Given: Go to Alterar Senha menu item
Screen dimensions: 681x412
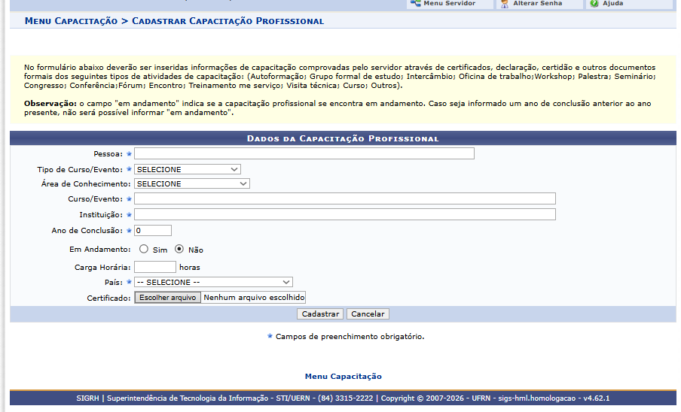Looking at the screenshot, I should pos(538,4).
